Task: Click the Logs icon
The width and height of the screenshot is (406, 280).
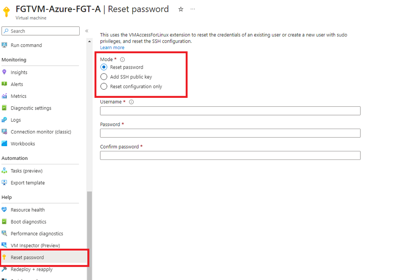Action: [x=4, y=120]
